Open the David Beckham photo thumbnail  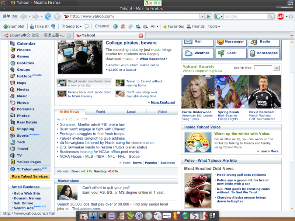(265, 91)
